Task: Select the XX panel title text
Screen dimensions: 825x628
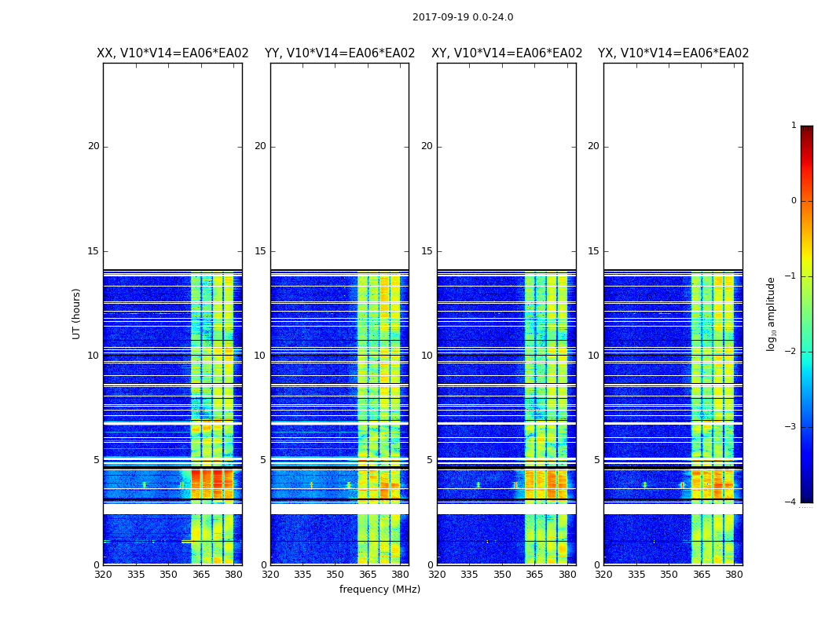Action: coord(172,53)
